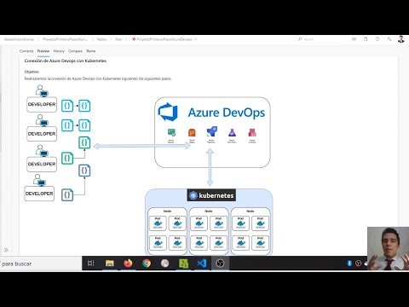The width and height of the screenshot is (409, 307).
Task: Click the kubernetes label in the diagram
Action: [x=211, y=195]
